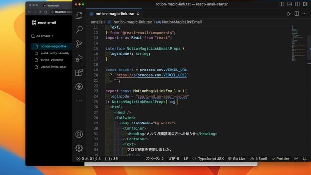Click the Tailwind tag on line 28
This screenshot has width=311, height=175.
125,118
